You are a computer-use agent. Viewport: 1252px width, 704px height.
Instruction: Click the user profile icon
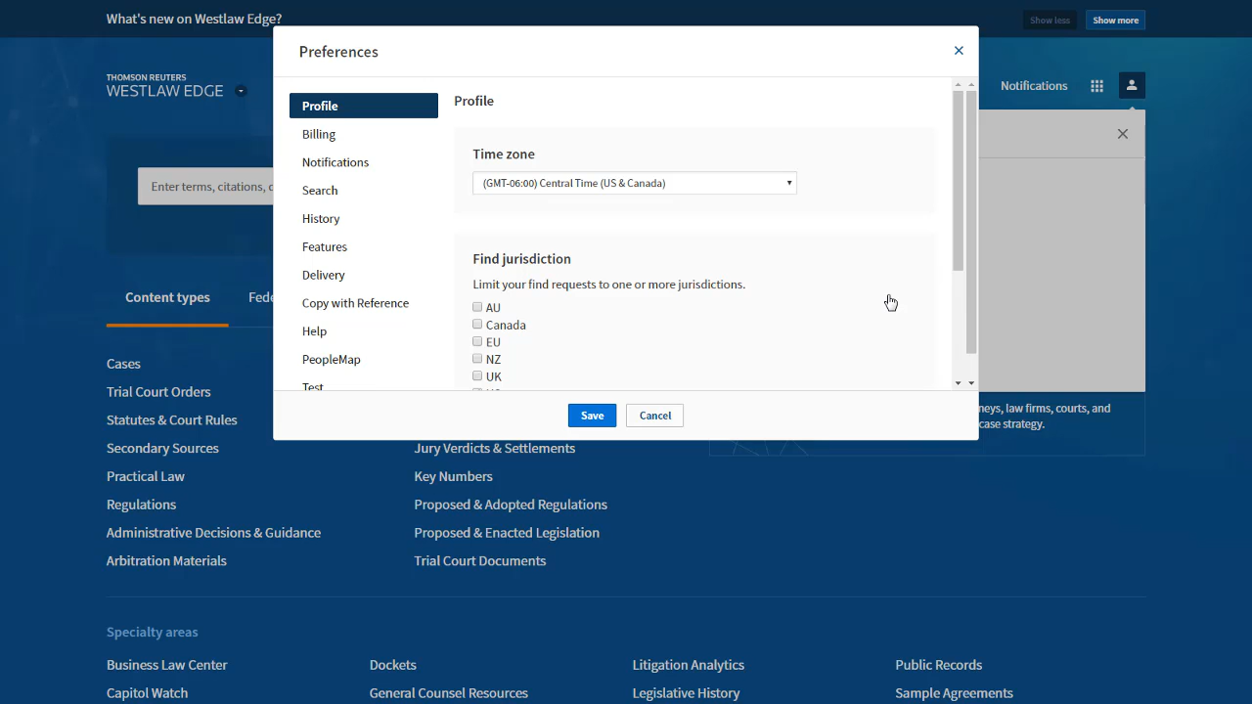click(x=1132, y=86)
